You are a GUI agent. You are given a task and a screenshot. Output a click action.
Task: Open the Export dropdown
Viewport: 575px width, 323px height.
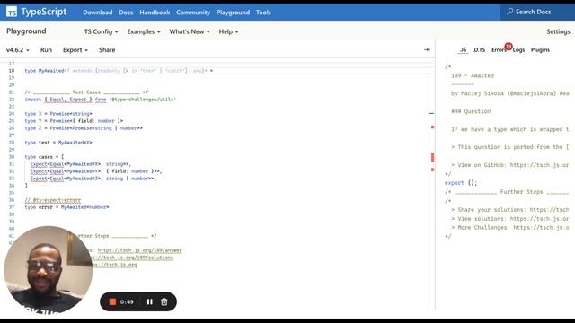pyautogui.click(x=75, y=50)
